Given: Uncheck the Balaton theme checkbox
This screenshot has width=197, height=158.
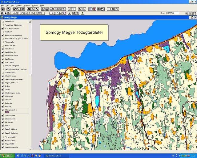Looking at the screenshot, I should tap(2, 106).
